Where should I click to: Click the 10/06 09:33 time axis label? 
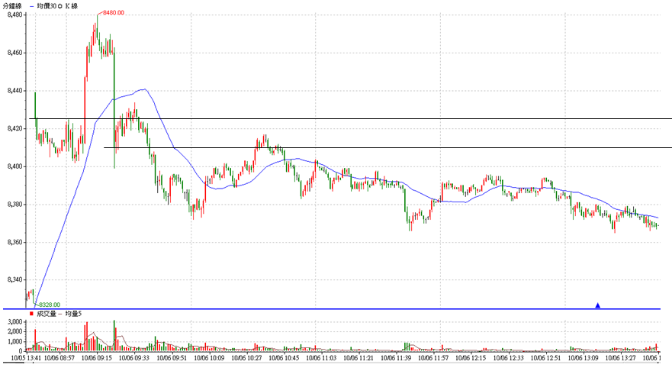(x=134, y=358)
